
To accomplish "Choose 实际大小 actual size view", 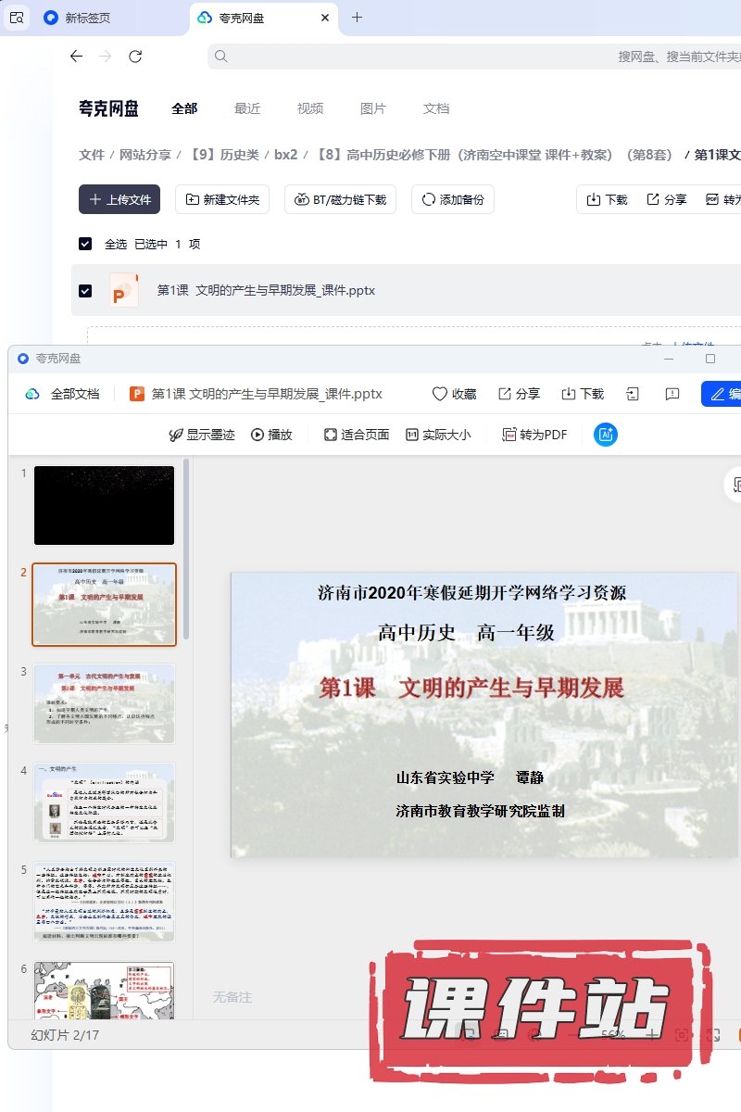I will [x=438, y=435].
